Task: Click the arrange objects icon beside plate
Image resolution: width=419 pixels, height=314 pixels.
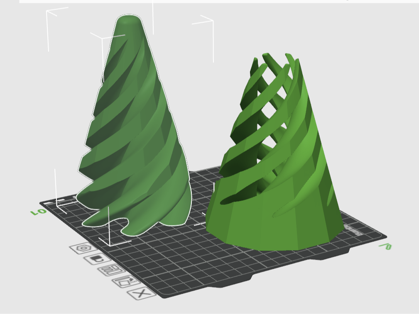Action: pos(112,270)
